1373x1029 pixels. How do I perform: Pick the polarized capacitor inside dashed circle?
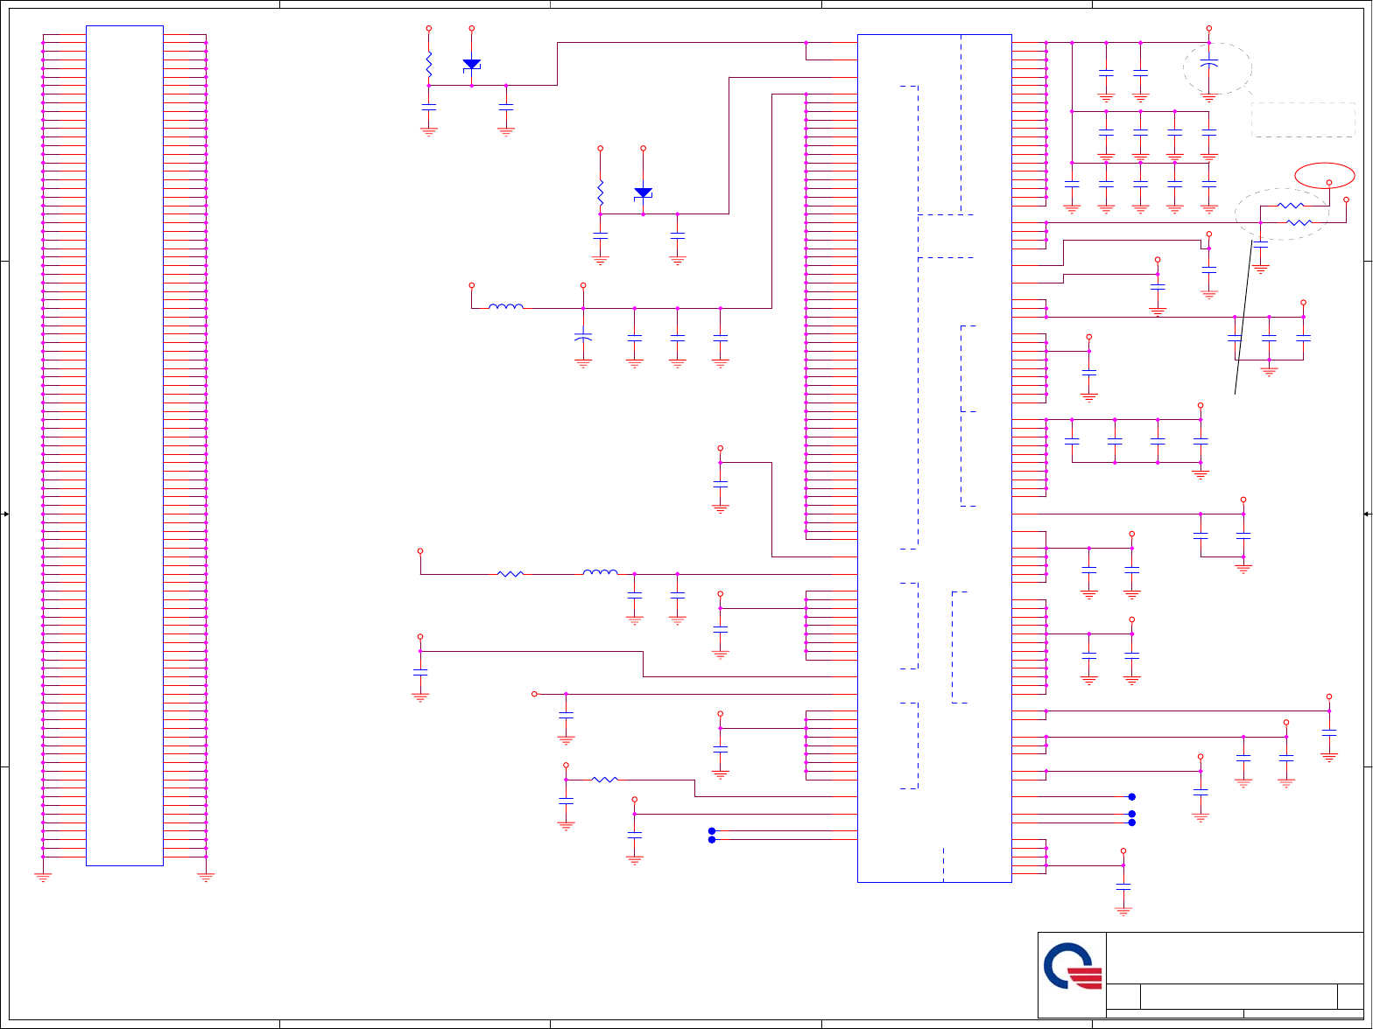coord(1209,65)
